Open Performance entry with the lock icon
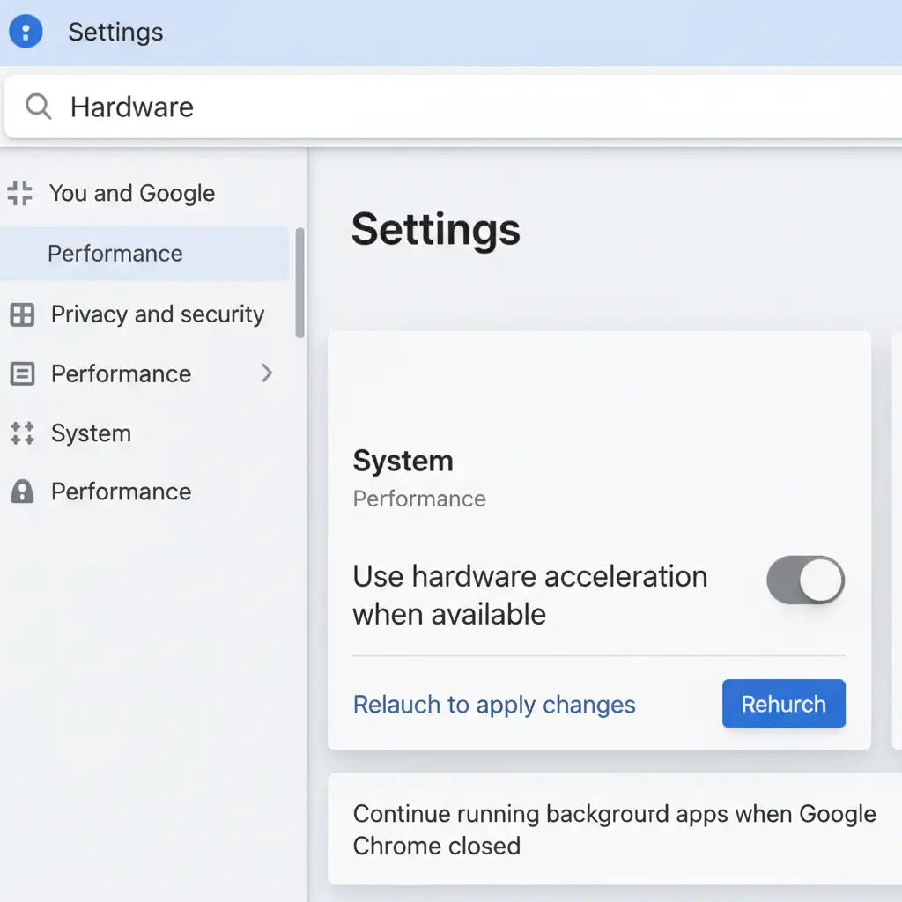Viewport: 902px width, 902px height. coord(121,492)
